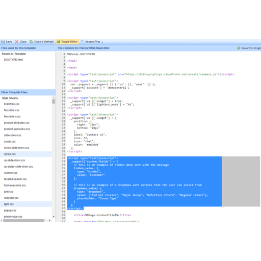The height and width of the screenshot is (261, 261).
Task: Open faceted-search.css file
Action: (15, 179)
